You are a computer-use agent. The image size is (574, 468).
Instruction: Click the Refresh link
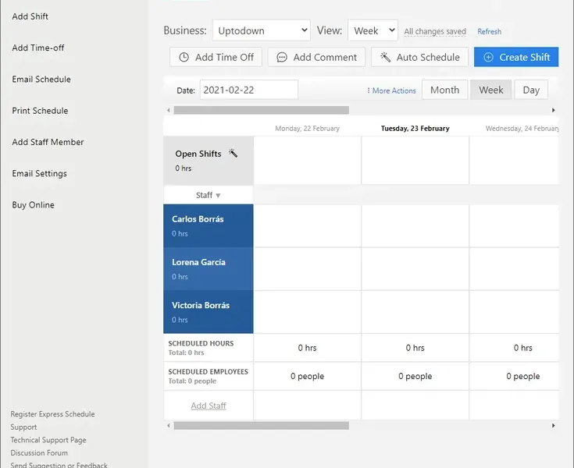click(x=490, y=32)
